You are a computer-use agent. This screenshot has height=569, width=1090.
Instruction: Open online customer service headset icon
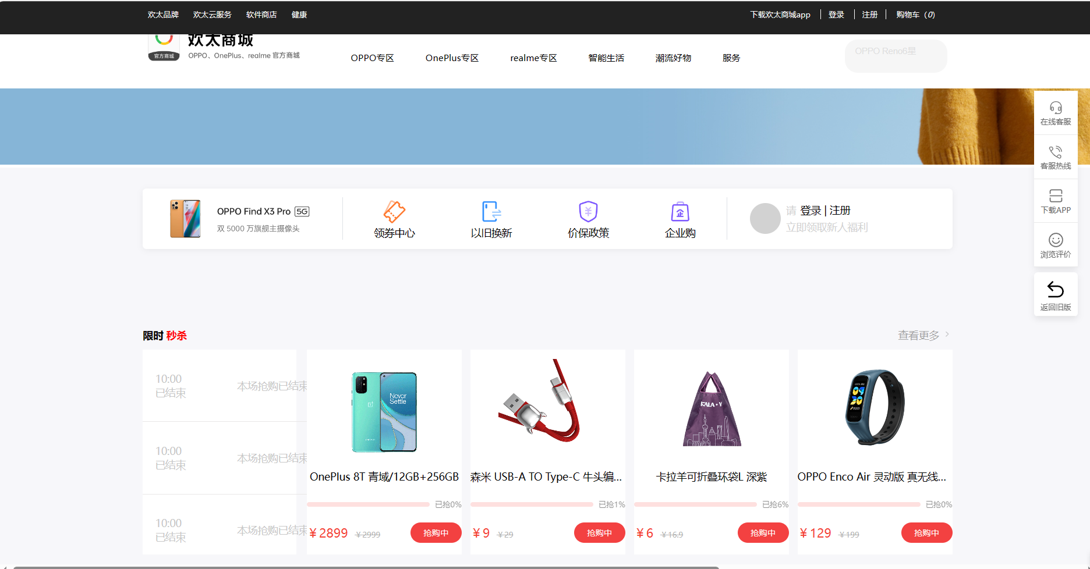tap(1056, 108)
